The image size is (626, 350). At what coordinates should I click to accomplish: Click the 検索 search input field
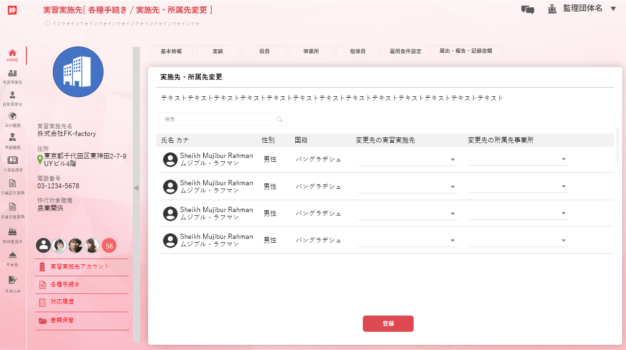point(218,120)
